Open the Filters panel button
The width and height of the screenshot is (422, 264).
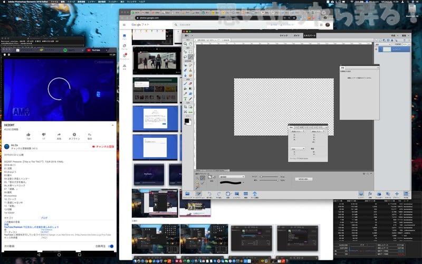[379, 195]
